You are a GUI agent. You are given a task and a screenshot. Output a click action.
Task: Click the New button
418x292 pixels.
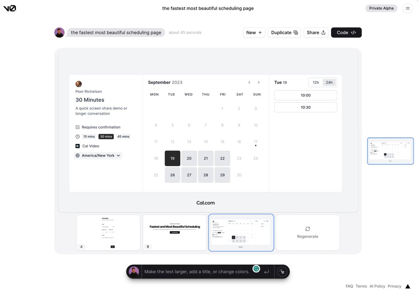254,33
